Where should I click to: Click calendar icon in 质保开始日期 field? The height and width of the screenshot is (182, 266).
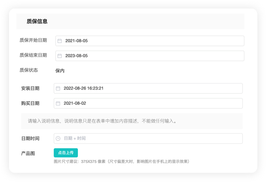pyautogui.click(x=60, y=41)
